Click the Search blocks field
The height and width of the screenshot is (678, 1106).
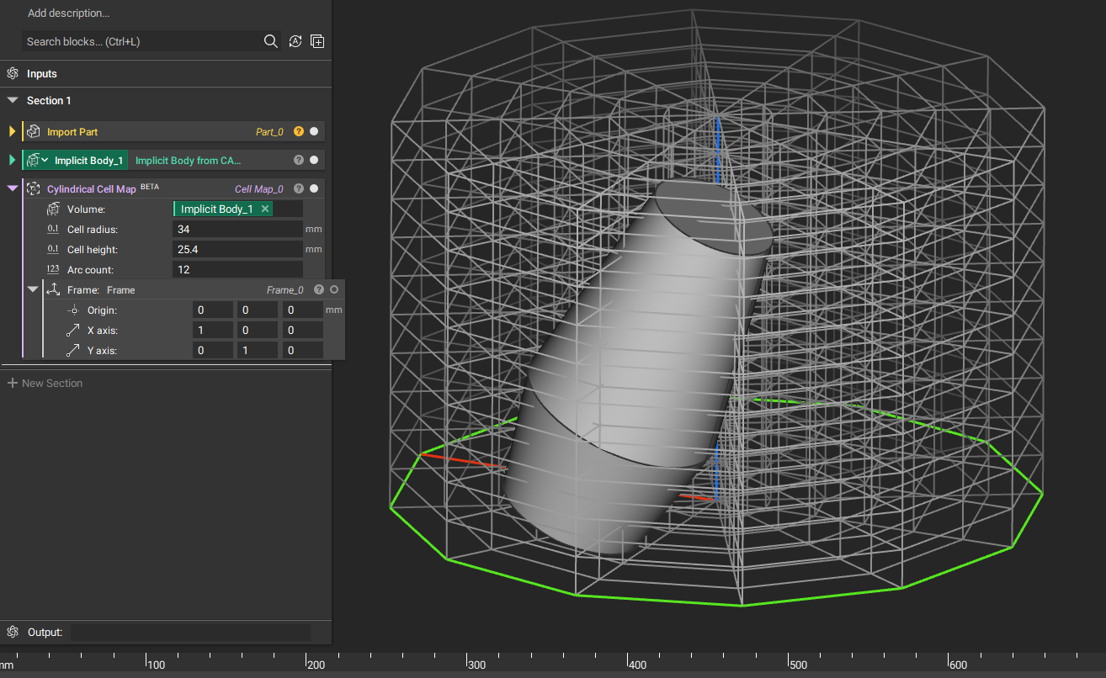pyautogui.click(x=141, y=41)
